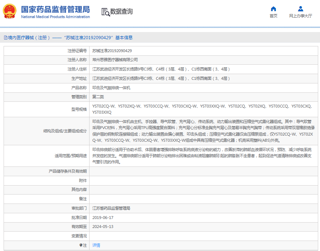Click the 产品名称 row label
The height and width of the screenshot is (251, 320).
pos(79,88)
